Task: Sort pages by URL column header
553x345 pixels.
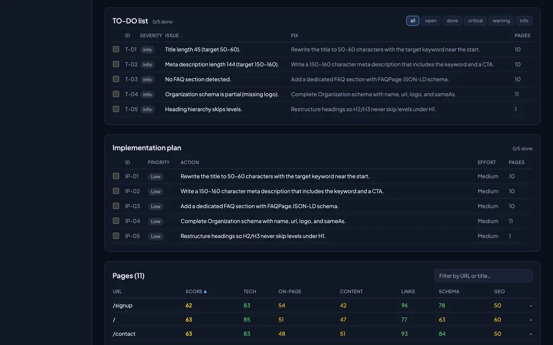Action: pos(118,292)
